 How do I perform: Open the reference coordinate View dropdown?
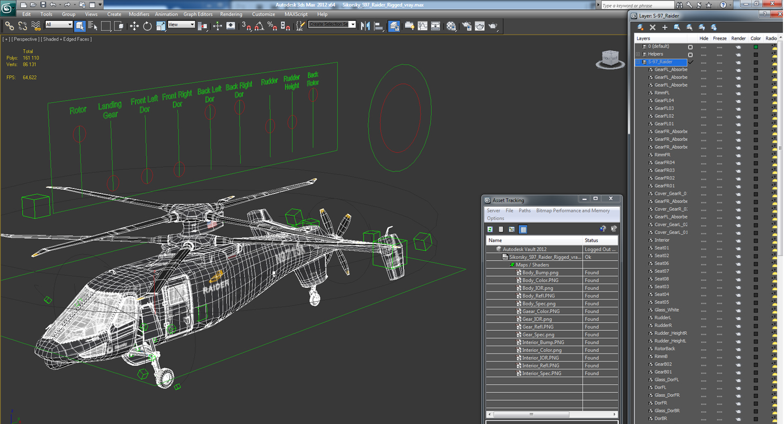coord(181,24)
